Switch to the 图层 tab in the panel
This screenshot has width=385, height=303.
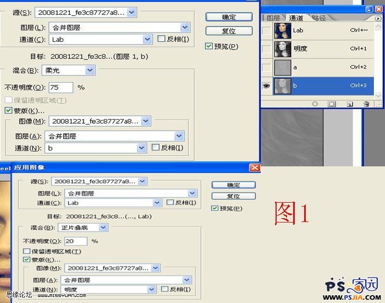[273, 18]
